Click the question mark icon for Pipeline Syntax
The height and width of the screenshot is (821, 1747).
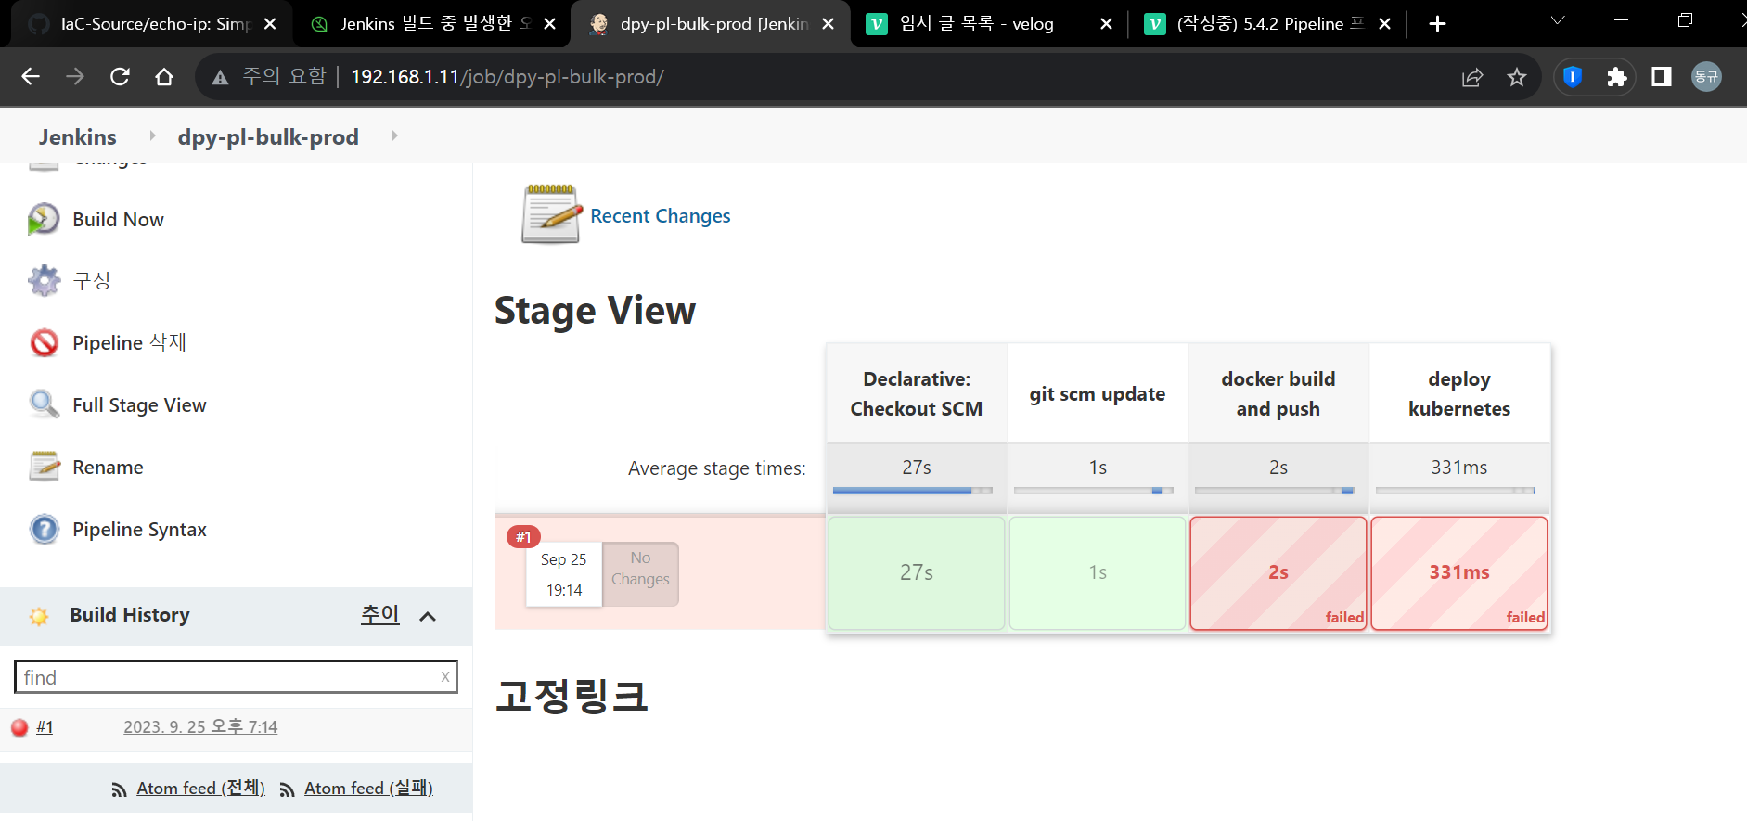(44, 529)
